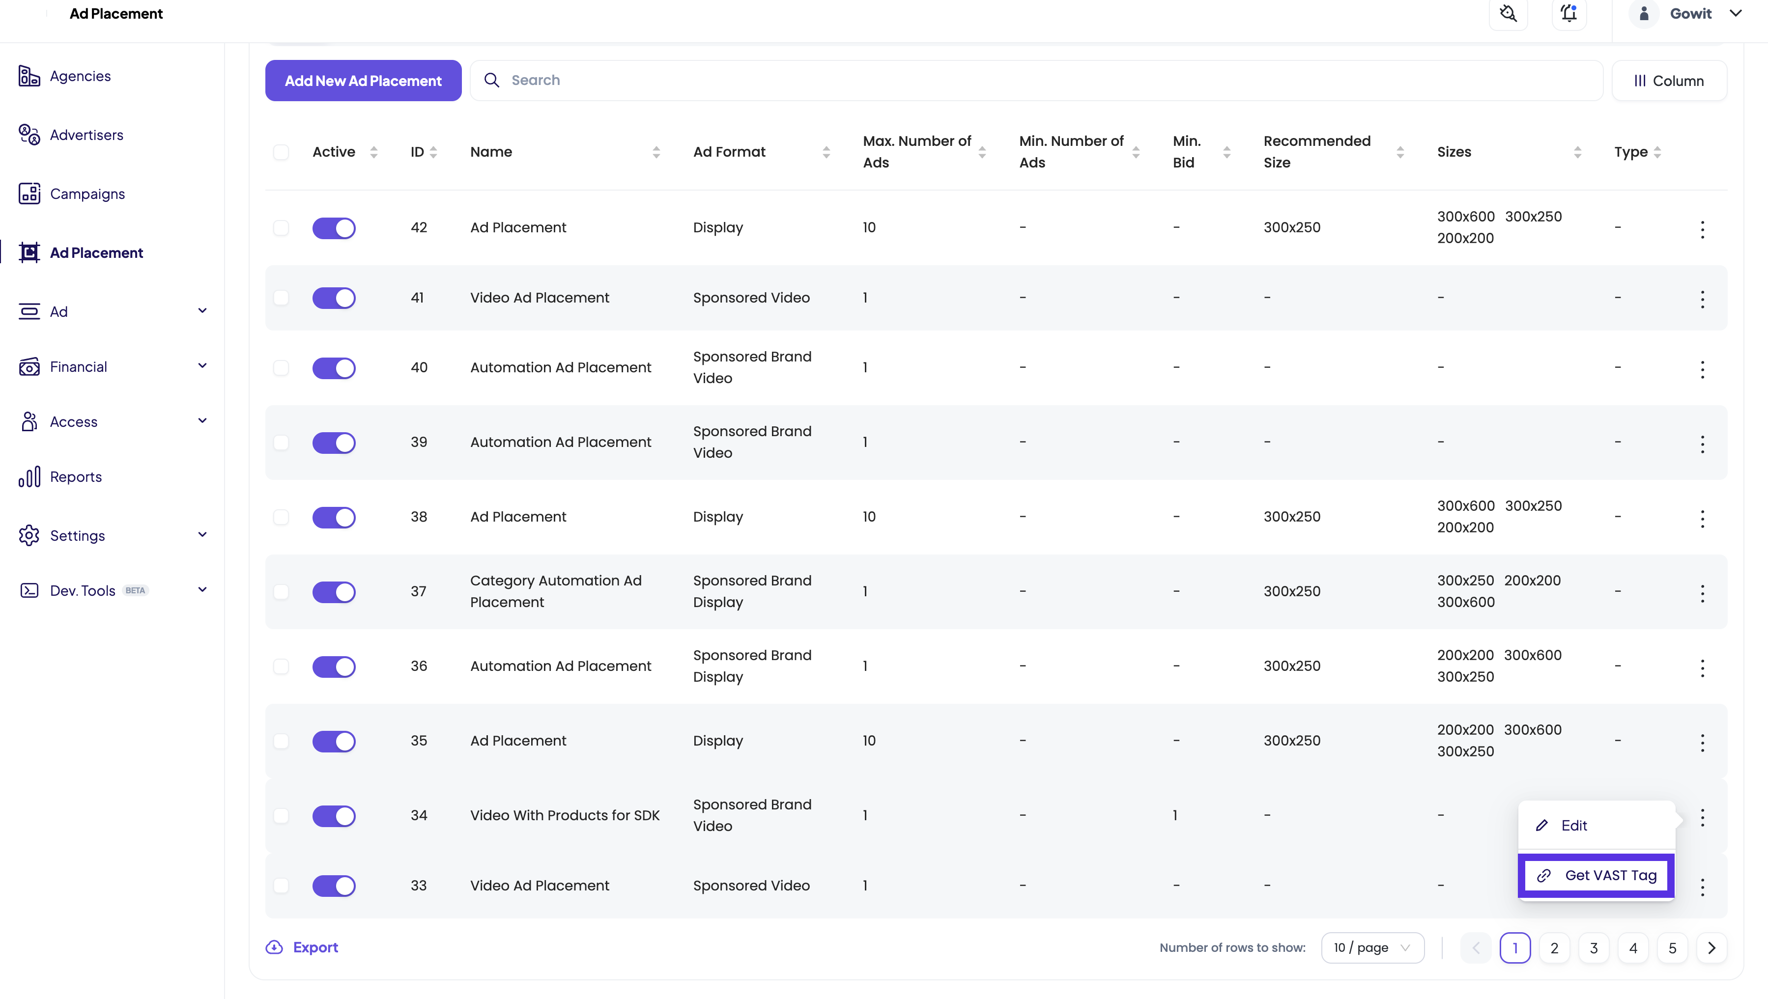
Task: Select Get VAST Tag menu option
Action: [x=1597, y=876]
